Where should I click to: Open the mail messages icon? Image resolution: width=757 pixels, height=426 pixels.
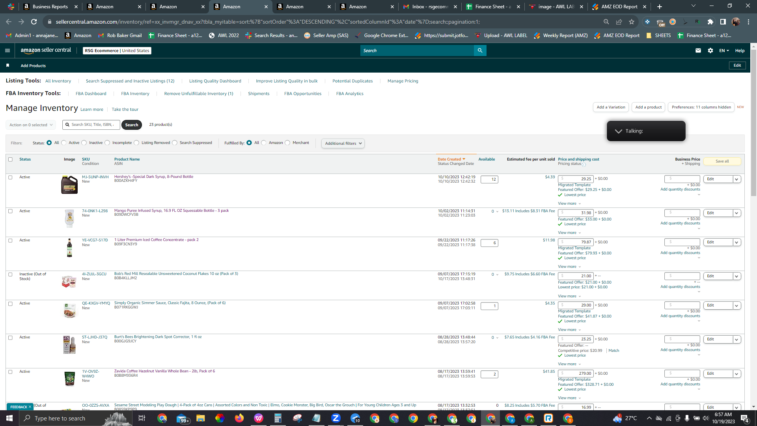click(698, 50)
